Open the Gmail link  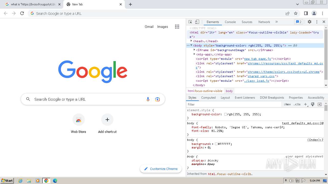149,27
